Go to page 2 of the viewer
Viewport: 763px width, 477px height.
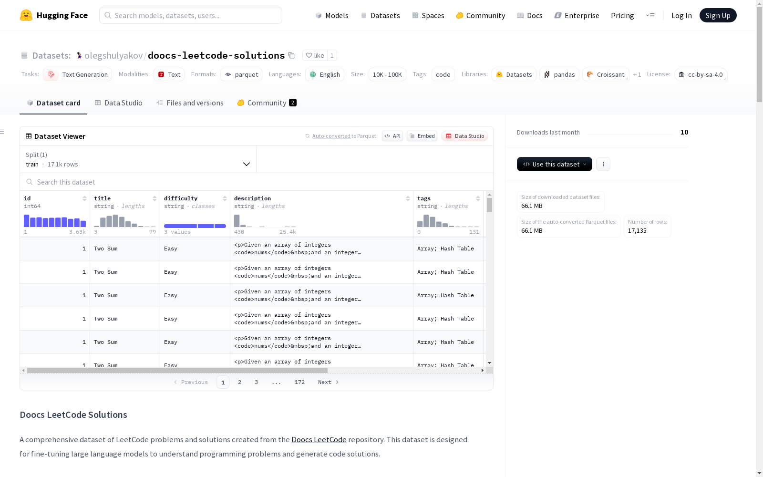pos(239,382)
